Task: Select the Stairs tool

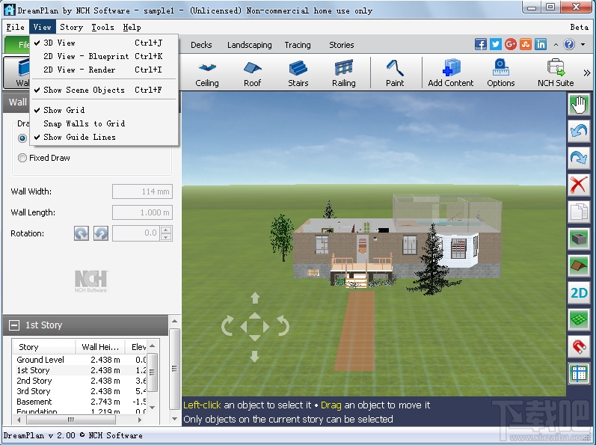Action: tap(298, 73)
